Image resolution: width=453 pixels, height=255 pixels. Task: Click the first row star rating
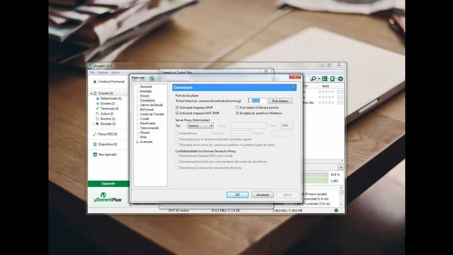coord(326,92)
